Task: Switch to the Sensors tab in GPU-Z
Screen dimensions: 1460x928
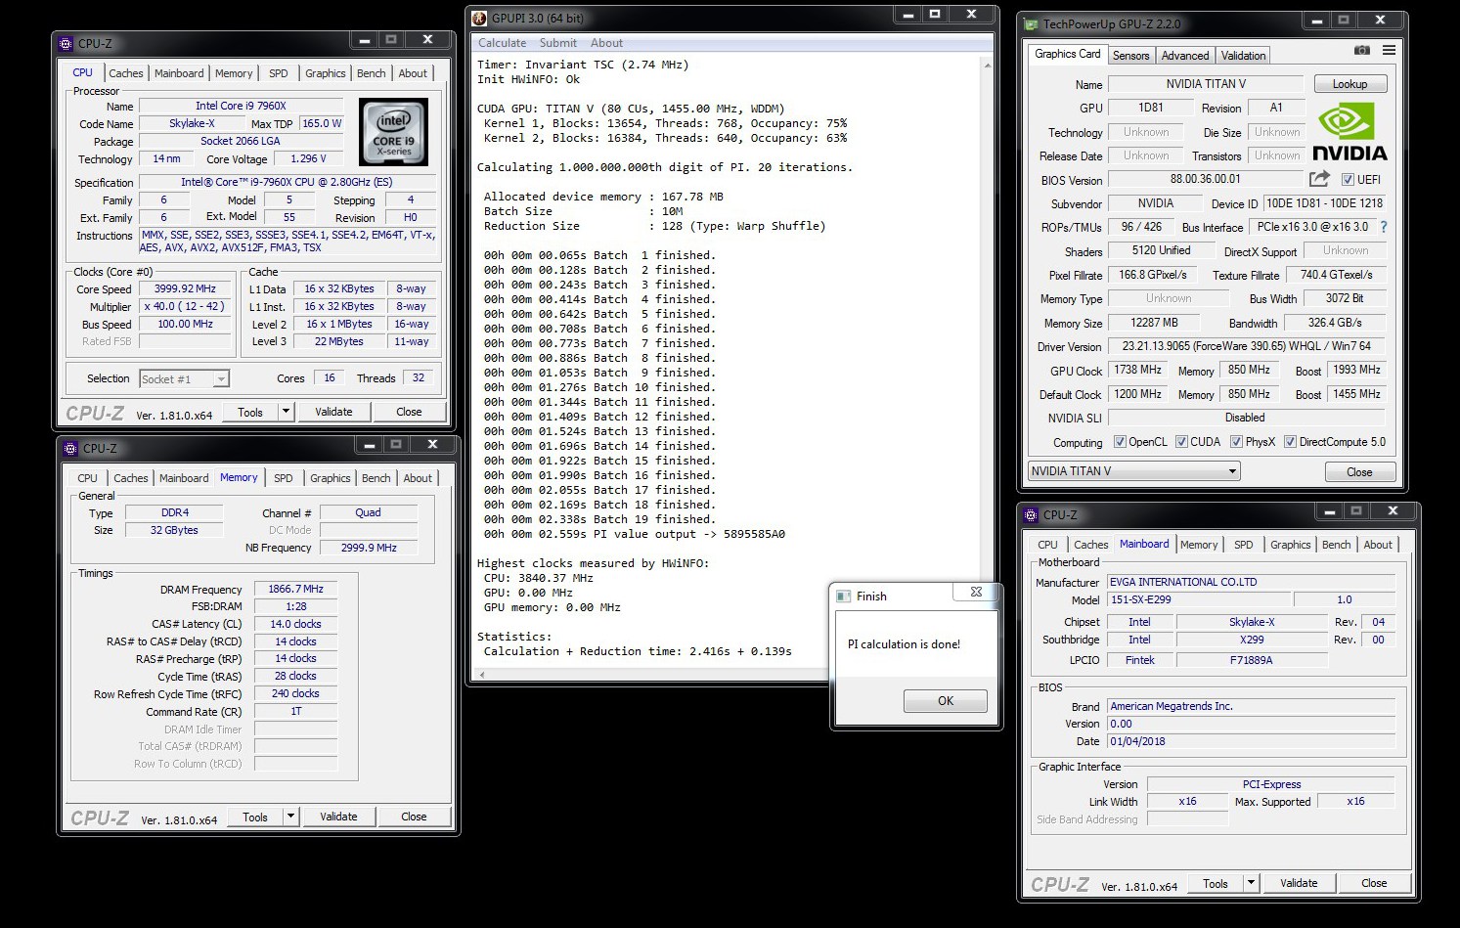Action: (x=1130, y=56)
